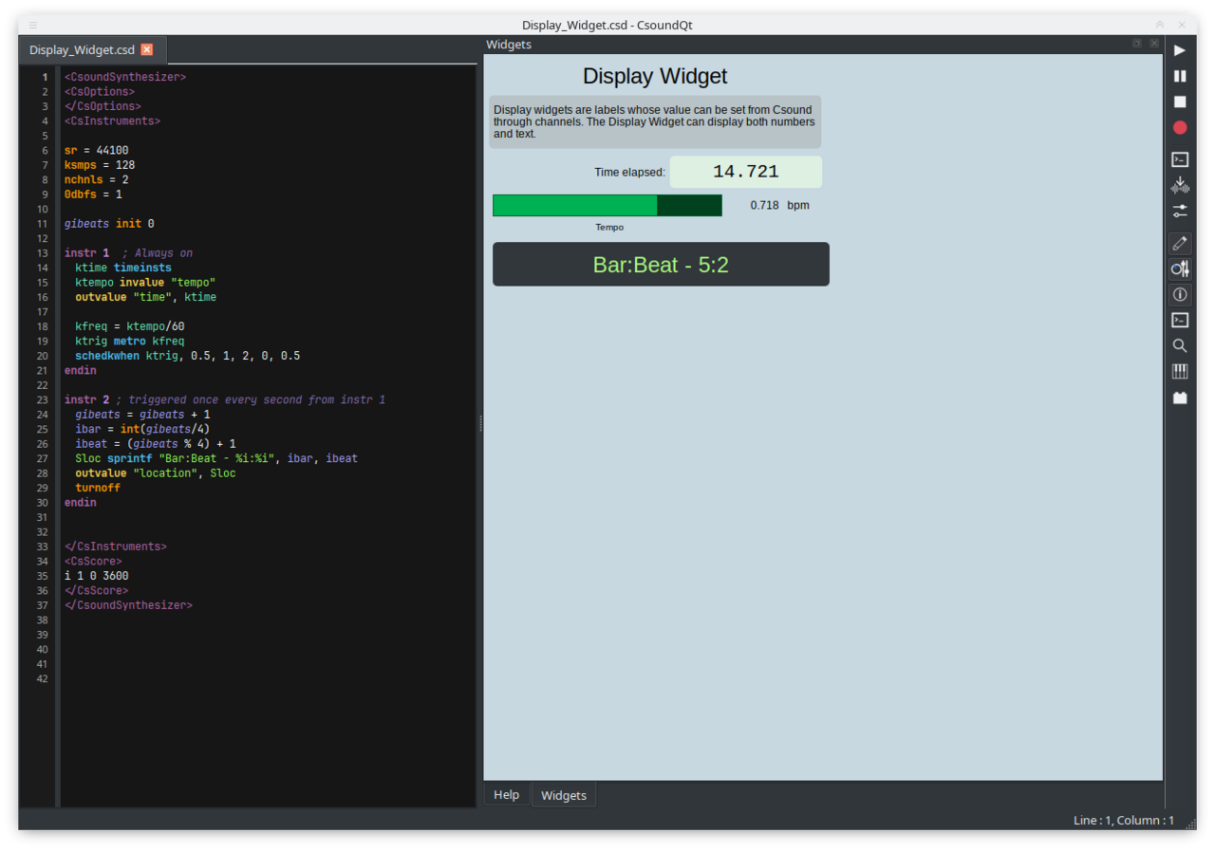Click the 'kfreq = ktempo/60' line
Screen dimensions: 1215x852
click(130, 326)
